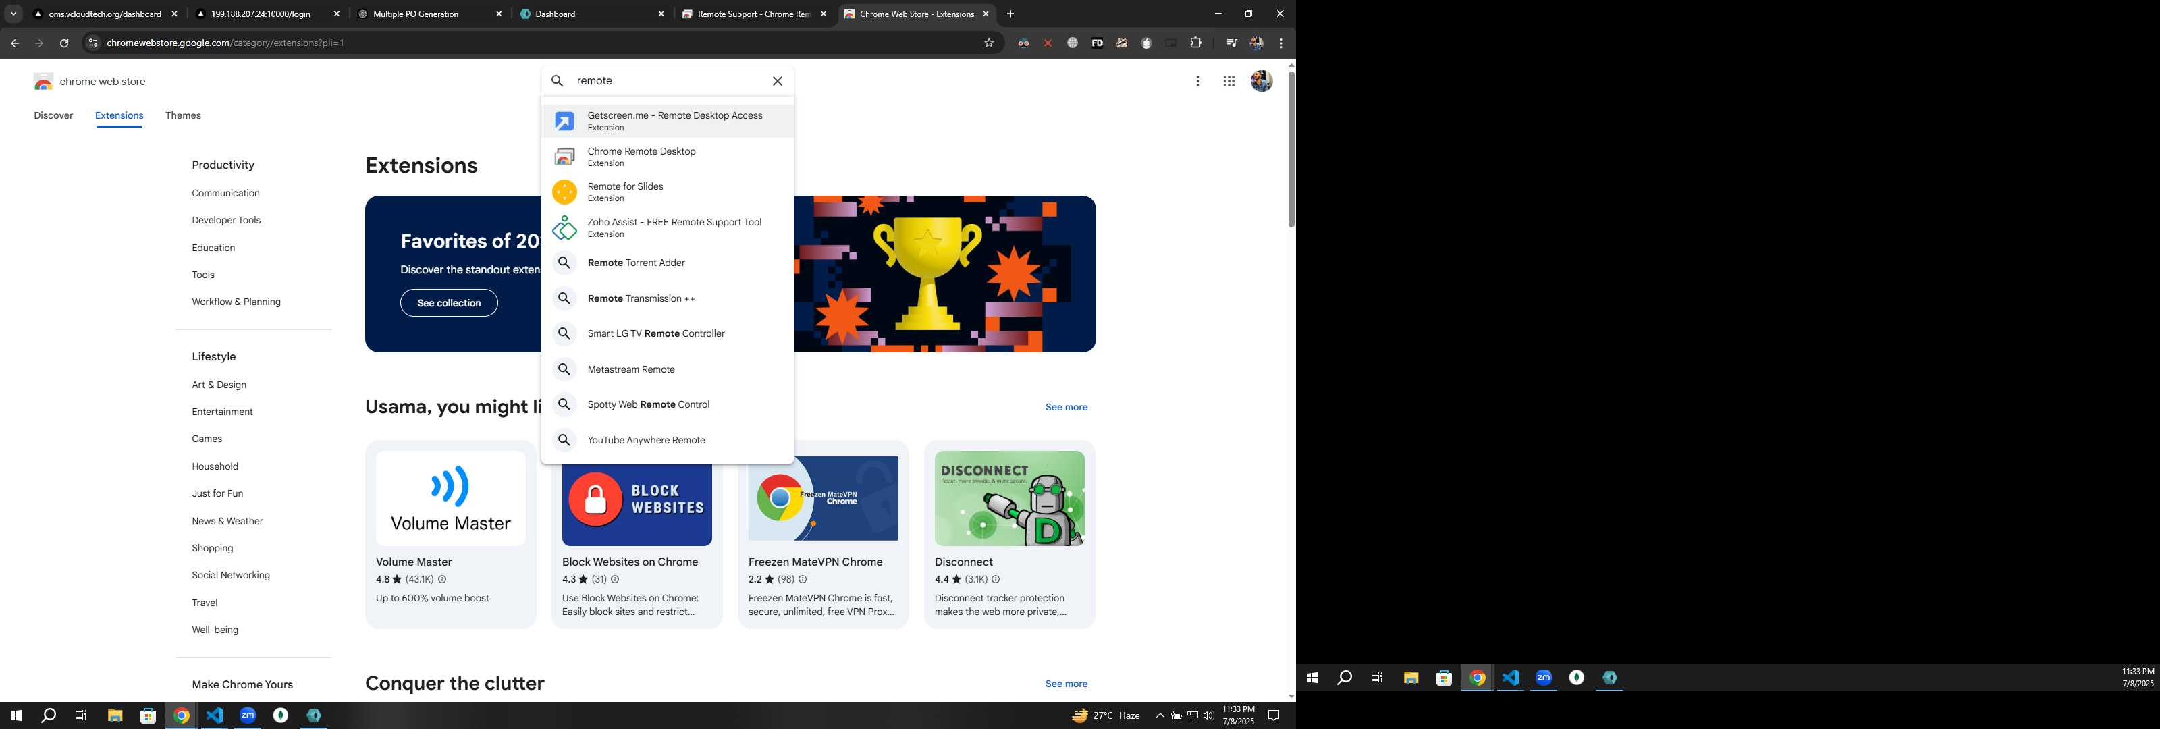Open the Google apps grid
Image resolution: width=2160 pixels, height=729 pixels.
click(x=1228, y=82)
